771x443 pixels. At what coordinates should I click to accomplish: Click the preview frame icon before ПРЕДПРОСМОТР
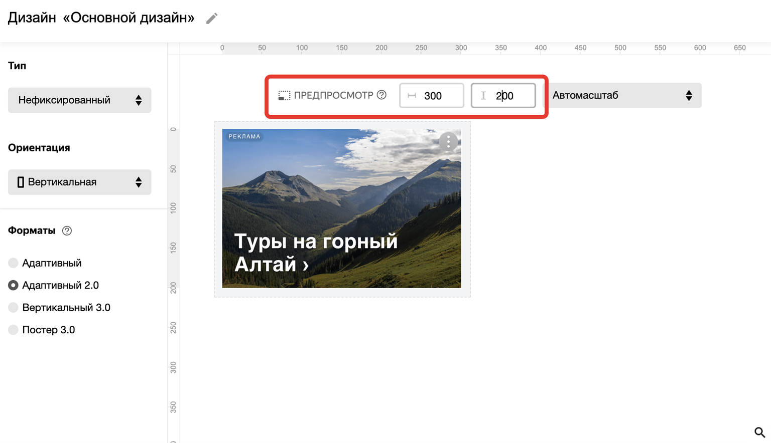pyautogui.click(x=284, y=95)
